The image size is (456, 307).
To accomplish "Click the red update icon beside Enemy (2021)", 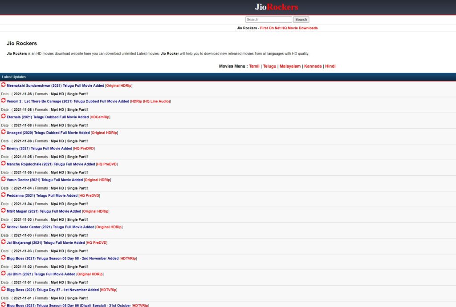I will (x=3, y=147).
